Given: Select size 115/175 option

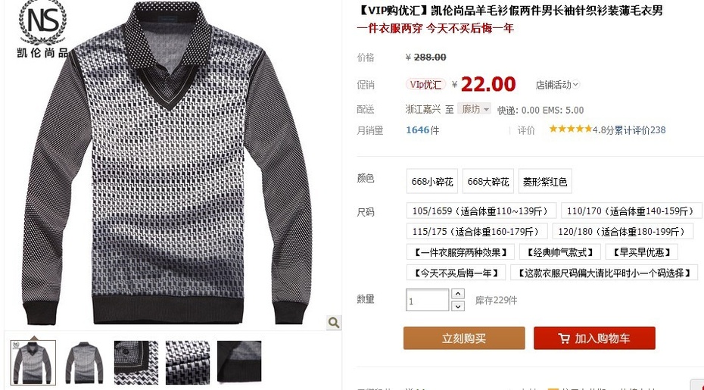Looking at the screenshot, I should 477,232.
